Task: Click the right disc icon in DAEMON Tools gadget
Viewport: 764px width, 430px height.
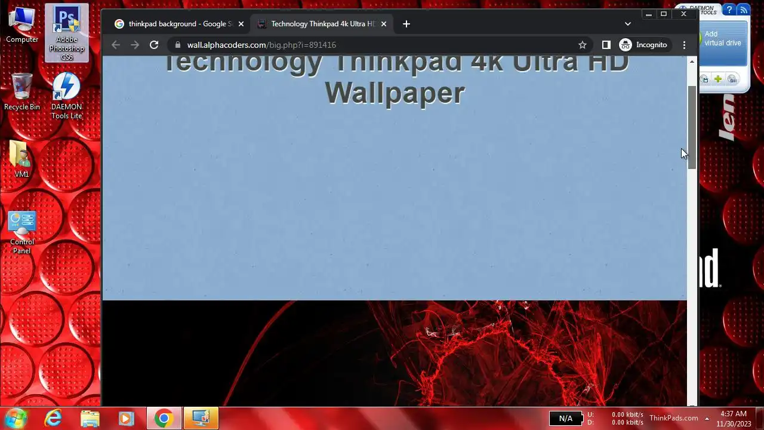Action: [x=732, y=79]
